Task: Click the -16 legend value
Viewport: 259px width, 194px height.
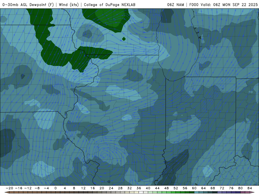Action: [x=18, y=188]
